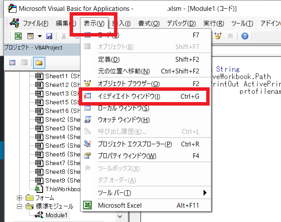Choose プロパティ ウィンドウ(W) menu entry
This screenshot has height=222, width=281.
coord(146,156)
